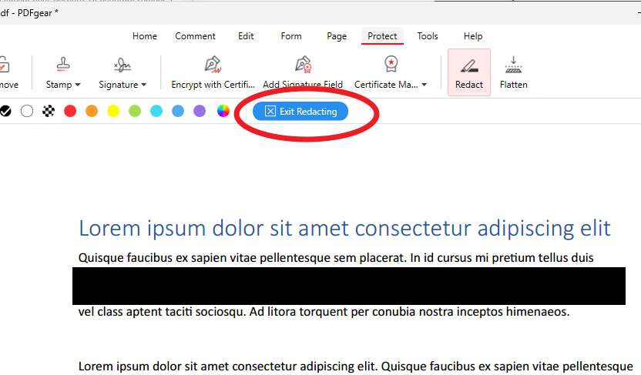This screenshot has width=641, height=375.
Task: Select the white redaction color
Action: [x=27, y=111]
